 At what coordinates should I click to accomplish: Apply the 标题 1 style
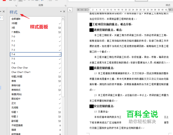pos(36,112)
